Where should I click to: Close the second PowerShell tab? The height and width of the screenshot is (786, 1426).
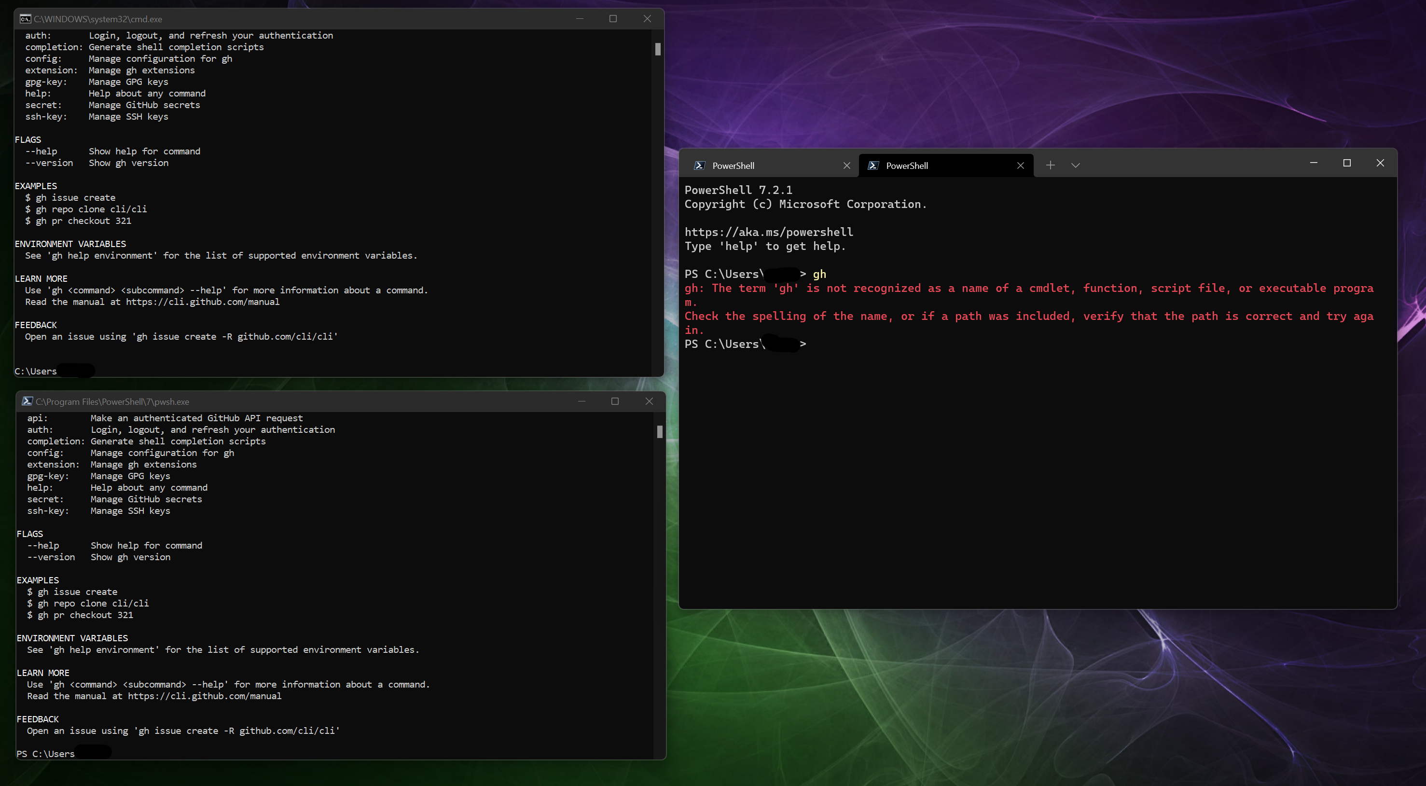tap(1020, 165)
